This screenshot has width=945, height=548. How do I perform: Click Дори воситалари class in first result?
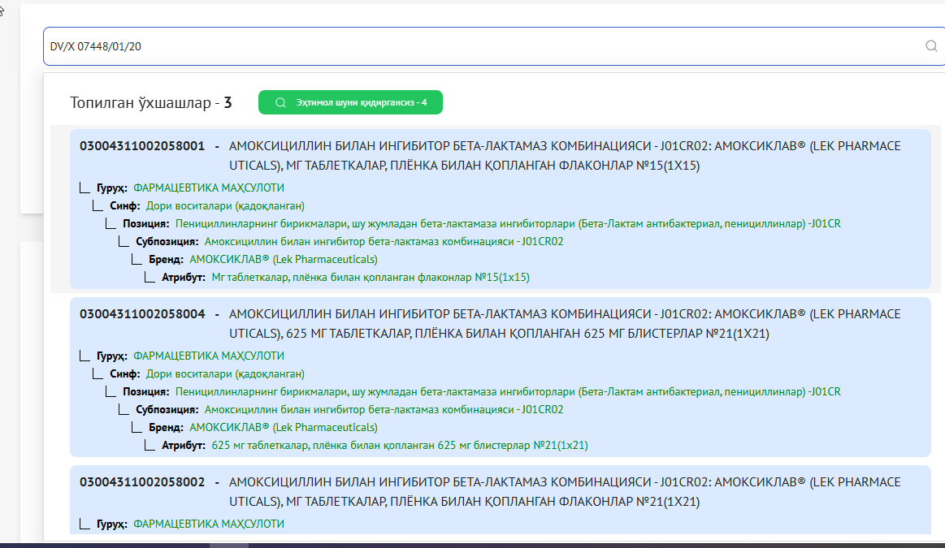225,206
